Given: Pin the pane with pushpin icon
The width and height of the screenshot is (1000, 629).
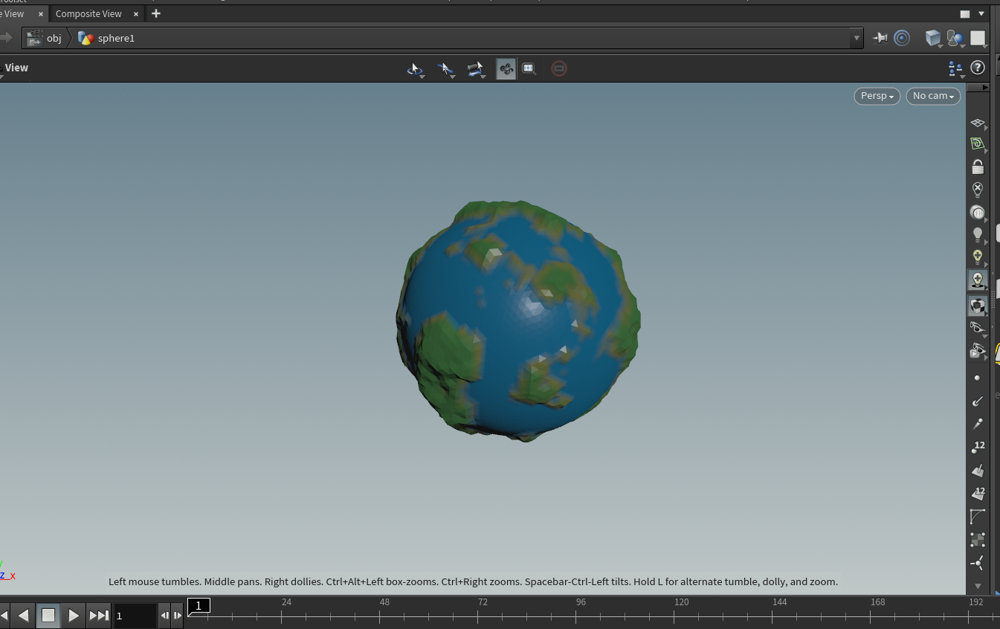Looking at the screenshot, I should pos(880,38).
